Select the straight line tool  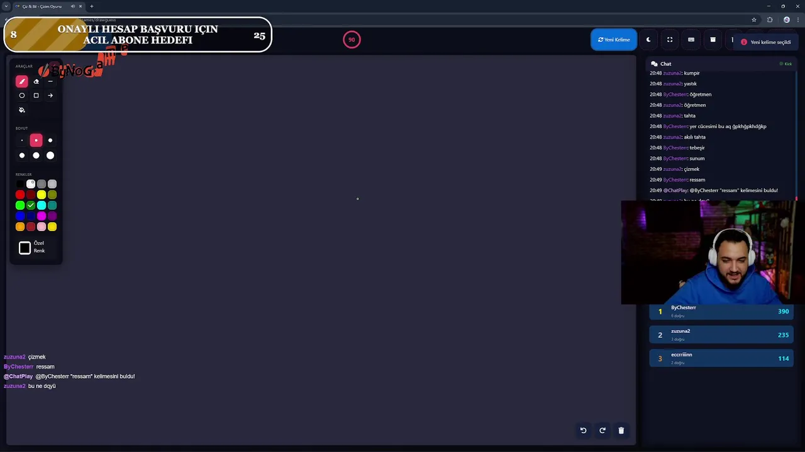(50, 81)
